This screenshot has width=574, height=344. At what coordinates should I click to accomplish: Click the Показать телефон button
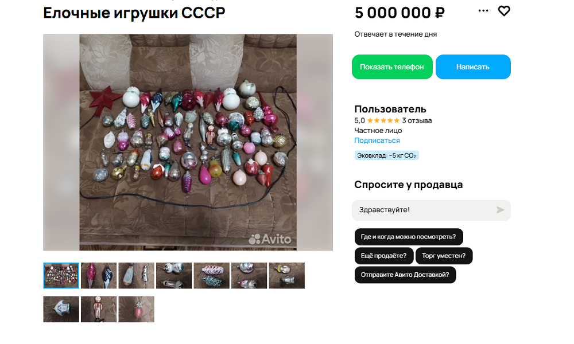392,67
